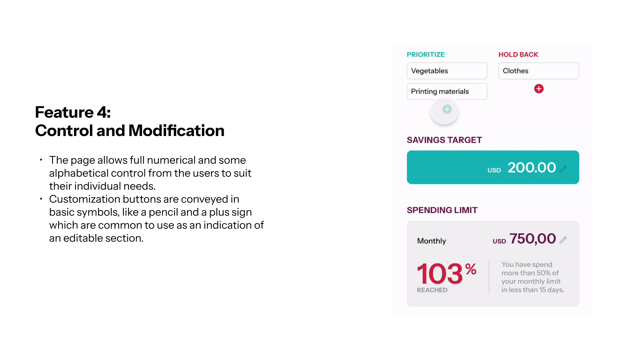Click the SAVINGS TARGET heading

pos(444,140)
